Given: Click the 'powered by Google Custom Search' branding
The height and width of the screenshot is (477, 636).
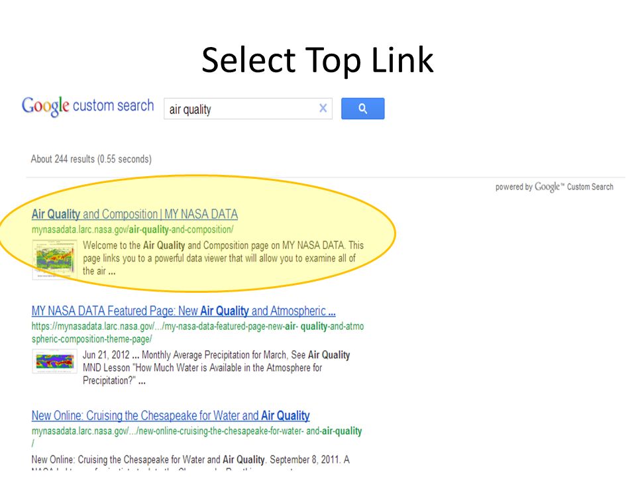Looking at the screenshot, I should (x=554, y=187).
